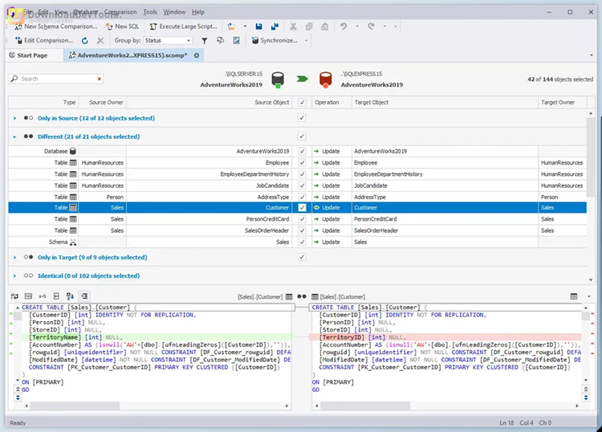Click the Redo arrow icon
Image resolution: width=602 pixels, height=432 pixels.
click(x=371, y=26)
